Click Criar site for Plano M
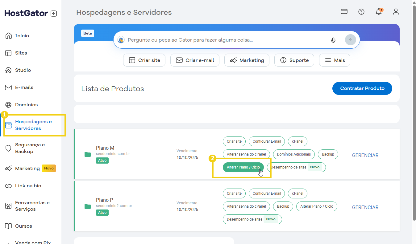The image size is (416, 244). pos(234,141)
